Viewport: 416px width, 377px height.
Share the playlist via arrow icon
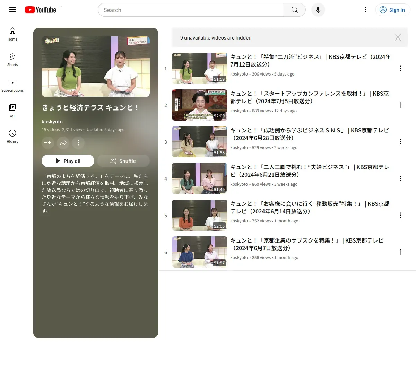[x=63, y=143]
